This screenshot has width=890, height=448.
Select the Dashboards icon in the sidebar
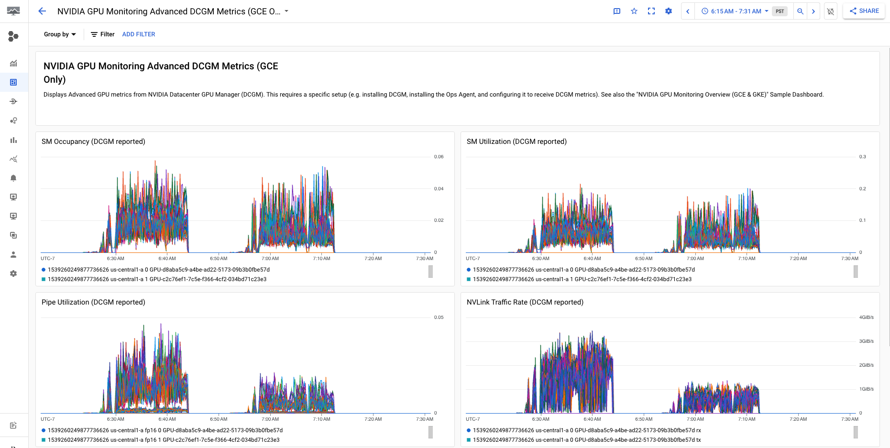pos(14,82)
